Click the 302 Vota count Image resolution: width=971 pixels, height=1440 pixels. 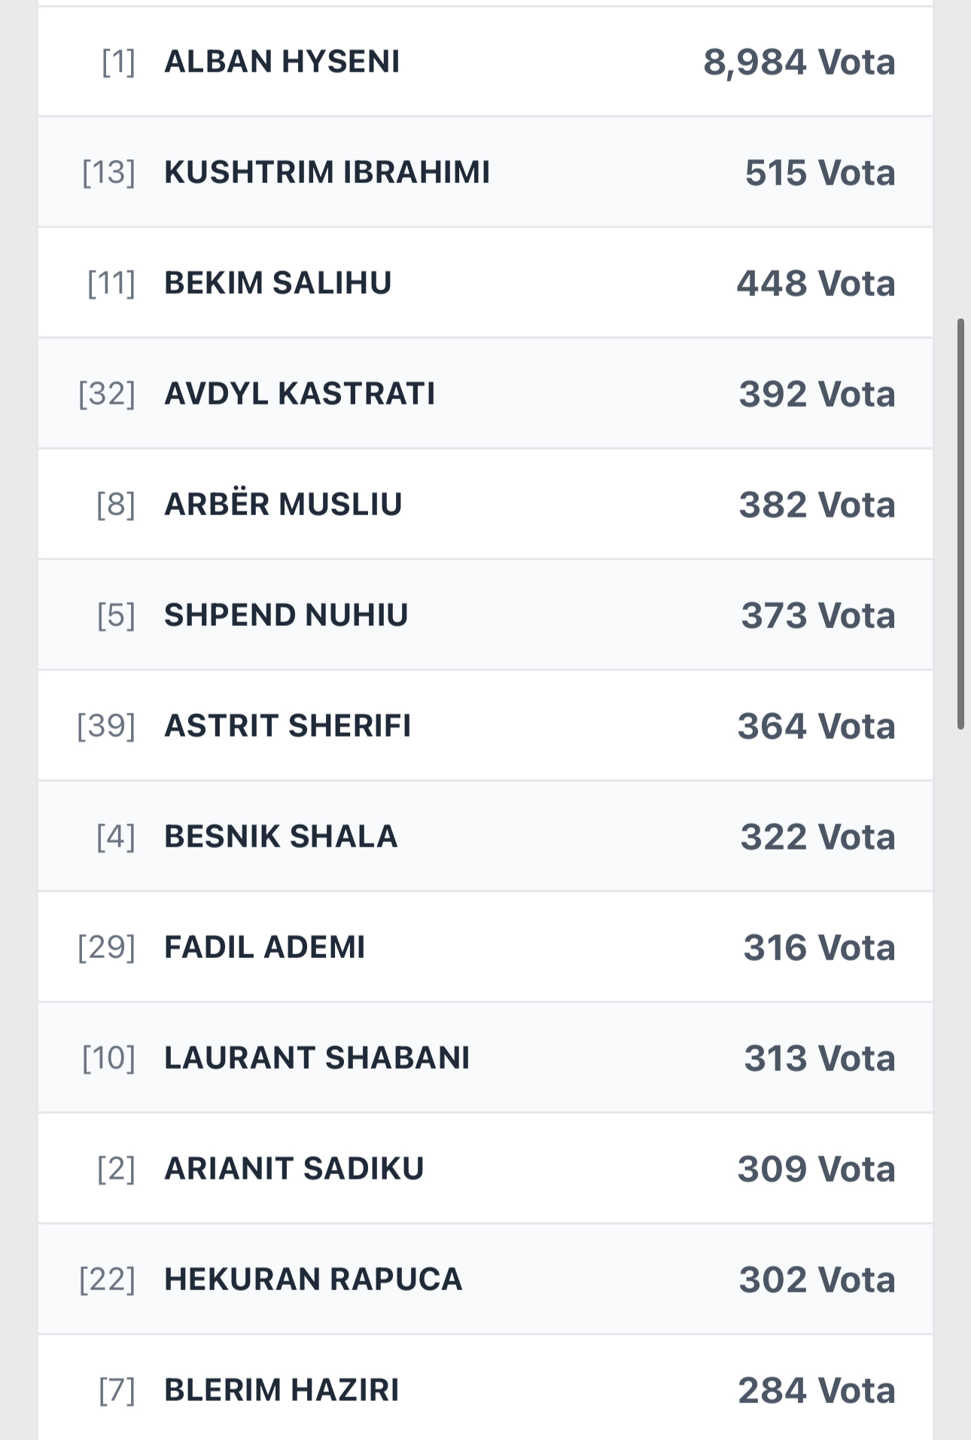pyautogui.click(x=817, y=1280)
